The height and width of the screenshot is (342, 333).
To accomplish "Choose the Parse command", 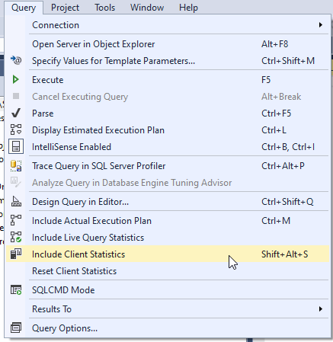I will coord(168,113).
